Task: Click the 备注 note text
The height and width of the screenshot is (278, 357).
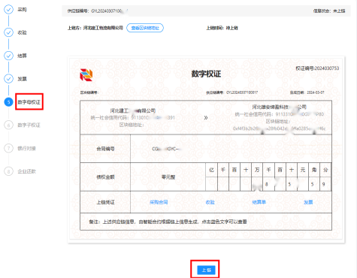Action: click(x=168, y=222)
